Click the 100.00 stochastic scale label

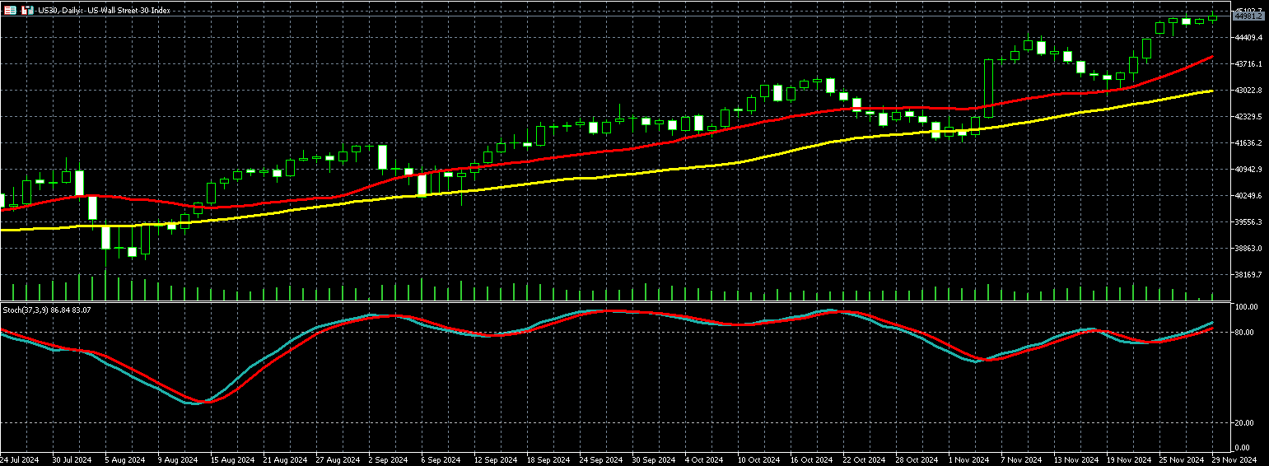point(1247,307)
